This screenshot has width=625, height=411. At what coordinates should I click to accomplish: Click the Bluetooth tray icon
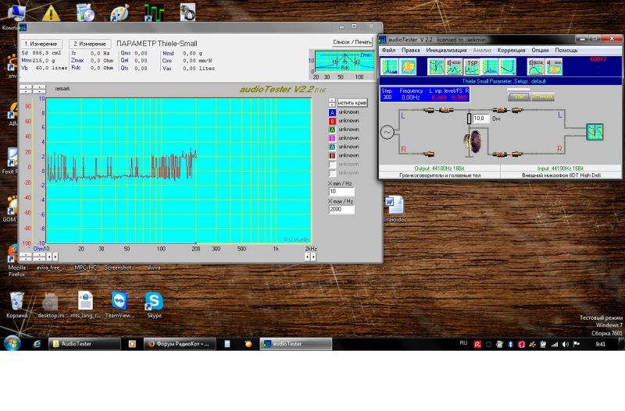(511, 345)
